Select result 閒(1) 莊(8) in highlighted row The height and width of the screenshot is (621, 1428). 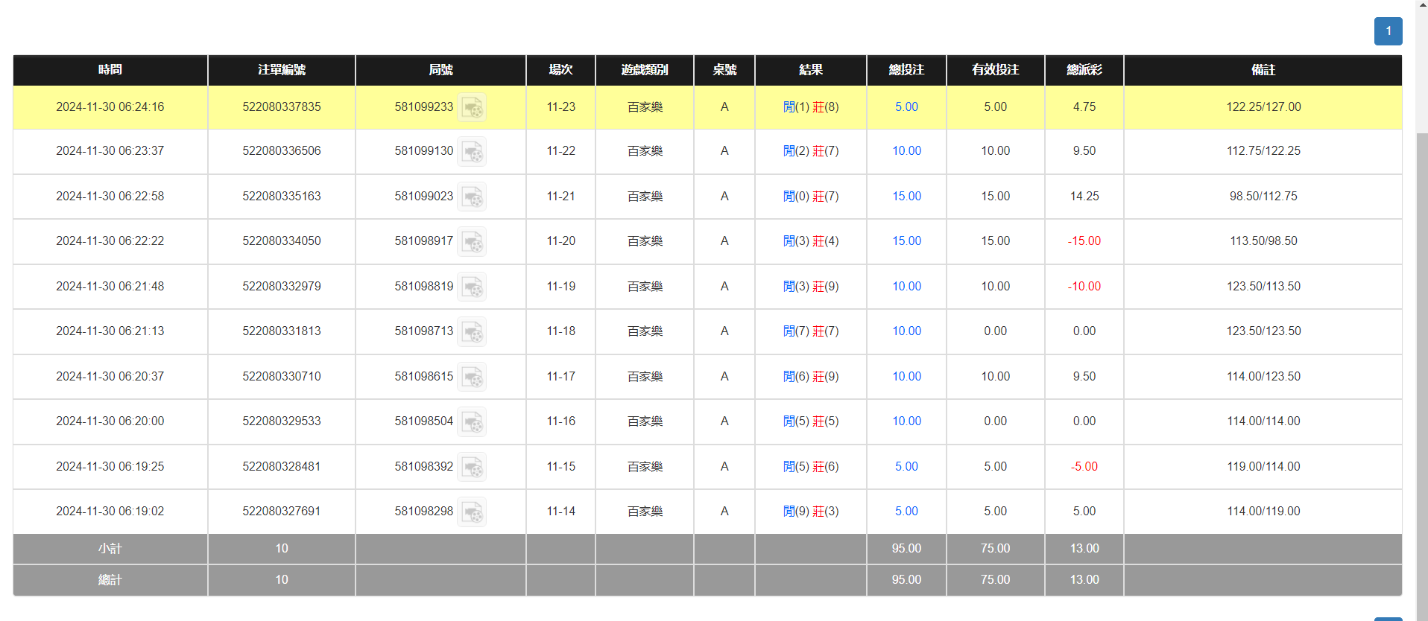point(811,107)
